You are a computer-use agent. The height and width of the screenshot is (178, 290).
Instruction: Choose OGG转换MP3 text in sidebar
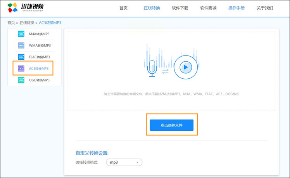coord(39,80)
